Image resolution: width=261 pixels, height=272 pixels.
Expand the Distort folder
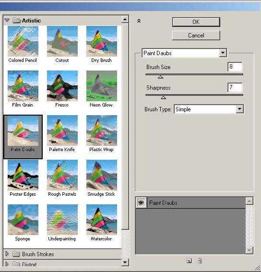[7, 264]
